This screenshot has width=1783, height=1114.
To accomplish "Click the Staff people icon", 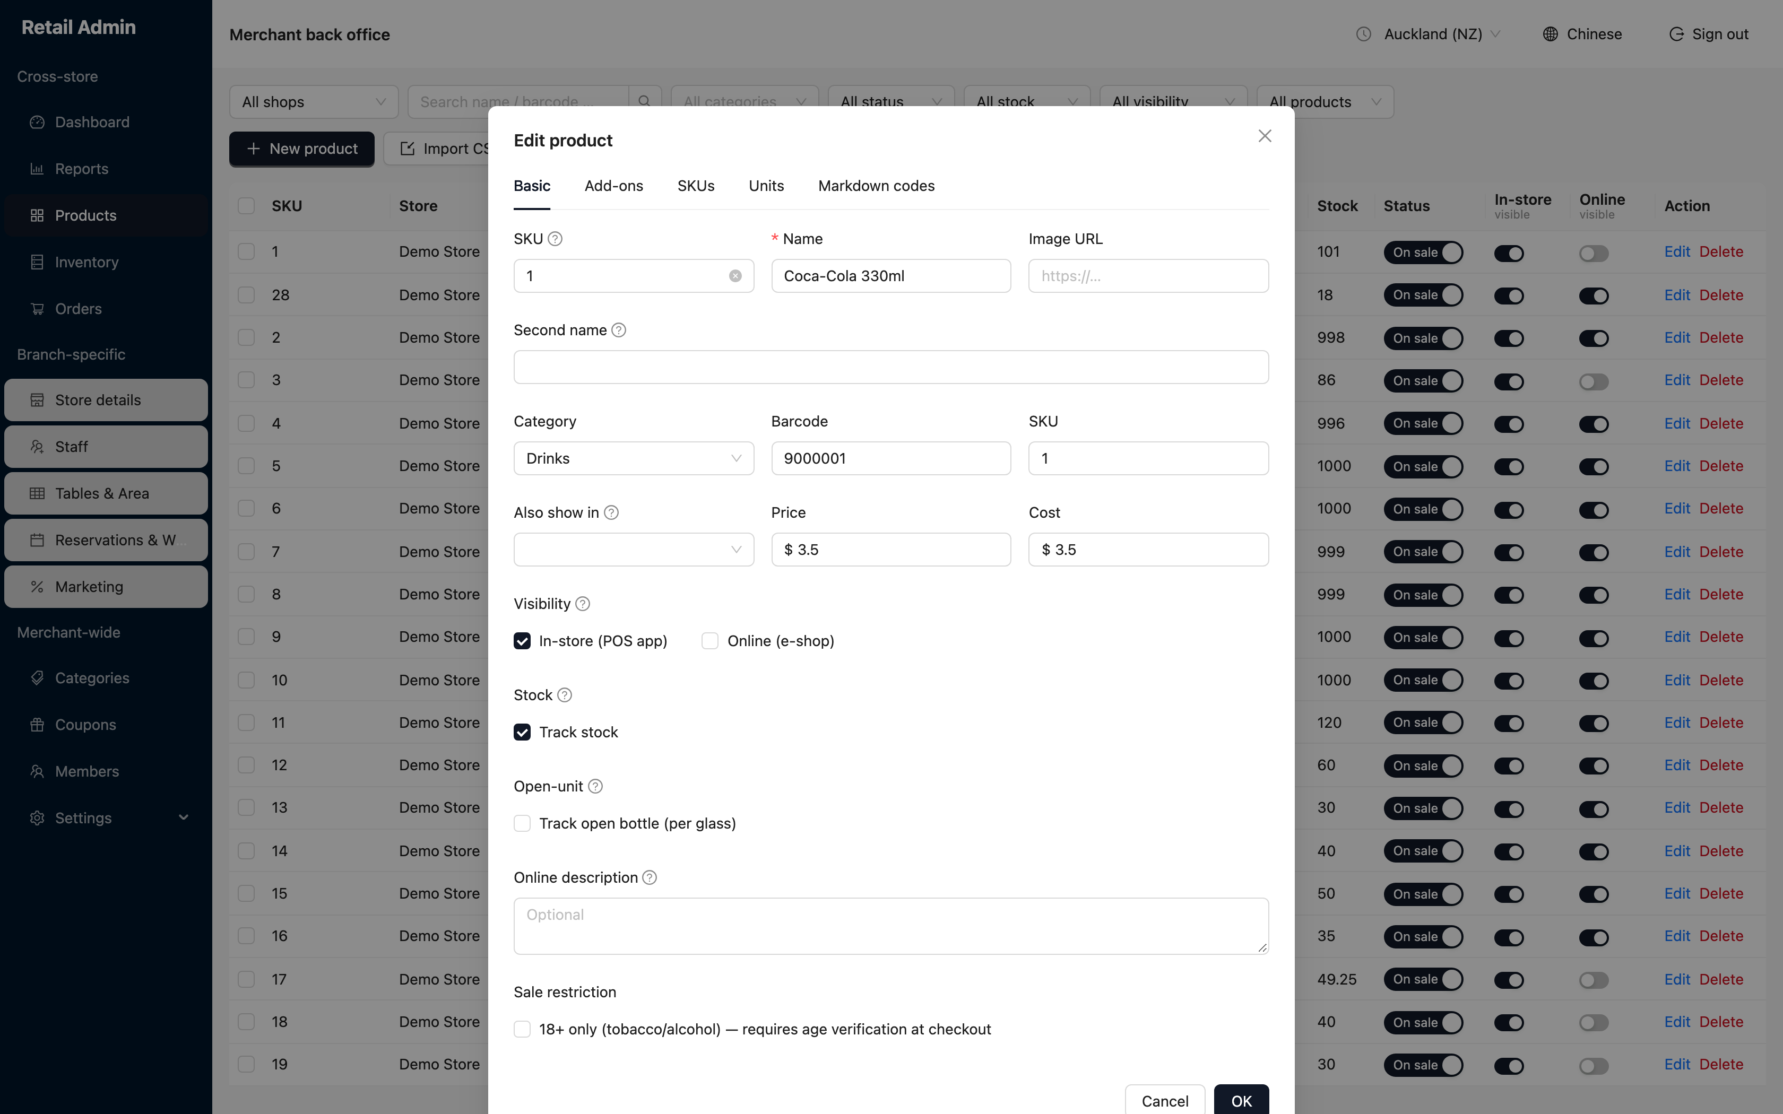I will pyautogui.click(x=37, y=447).
